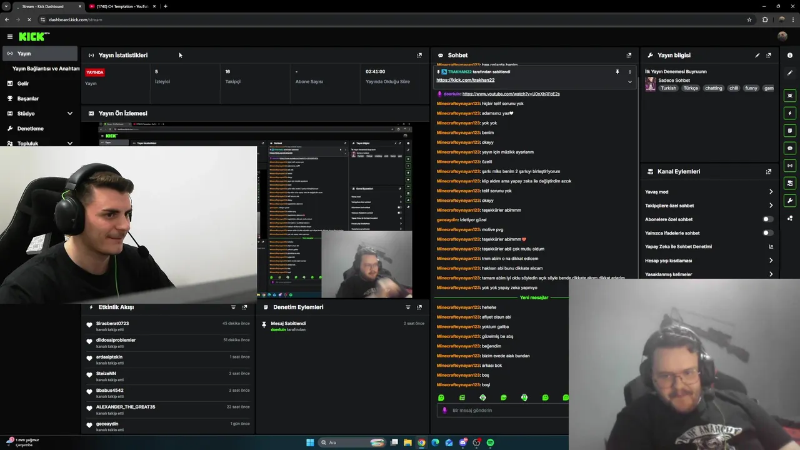Toggle wrench stream info widget in rail
The image size is (800, 450).
(790, 201)
